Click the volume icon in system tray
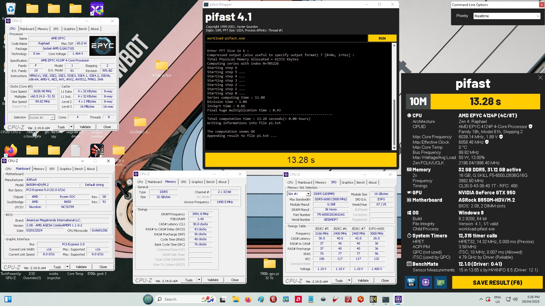The width and height of the screenshot is (545, 306). pyautogui.click(x=515, y=299)
